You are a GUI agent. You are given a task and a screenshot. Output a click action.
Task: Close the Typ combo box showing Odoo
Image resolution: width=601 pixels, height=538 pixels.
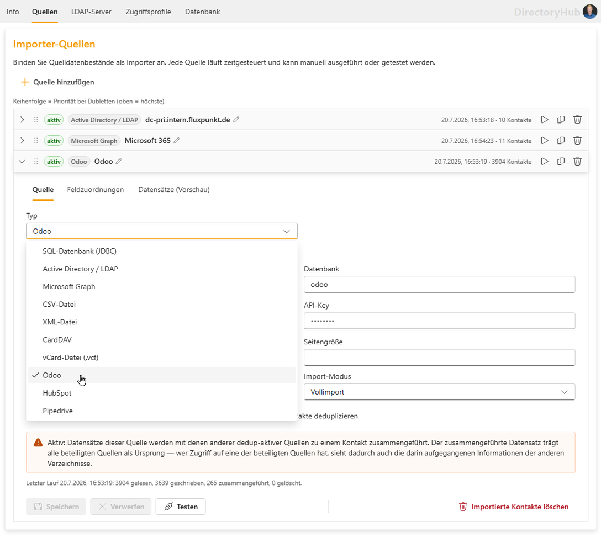pyautogui.click(x=162, y=231)
